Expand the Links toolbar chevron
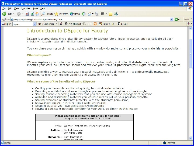The width and height of the screenshot is (194, 146). pyautogui.click(x=191, y=19)
